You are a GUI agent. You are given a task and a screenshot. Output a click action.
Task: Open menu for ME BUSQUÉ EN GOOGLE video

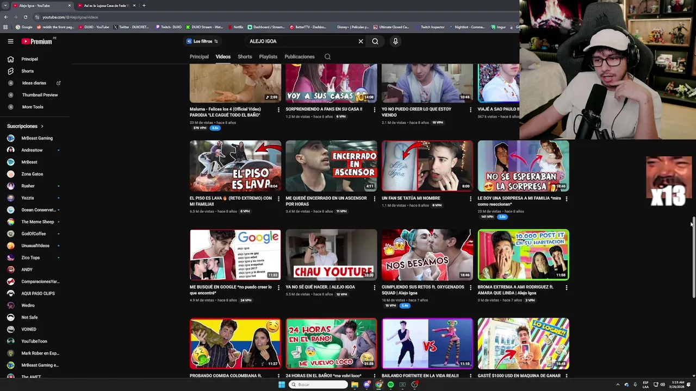[278, 288]
